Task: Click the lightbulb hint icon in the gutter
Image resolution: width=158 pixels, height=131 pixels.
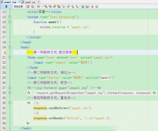Action: point(5,52)
